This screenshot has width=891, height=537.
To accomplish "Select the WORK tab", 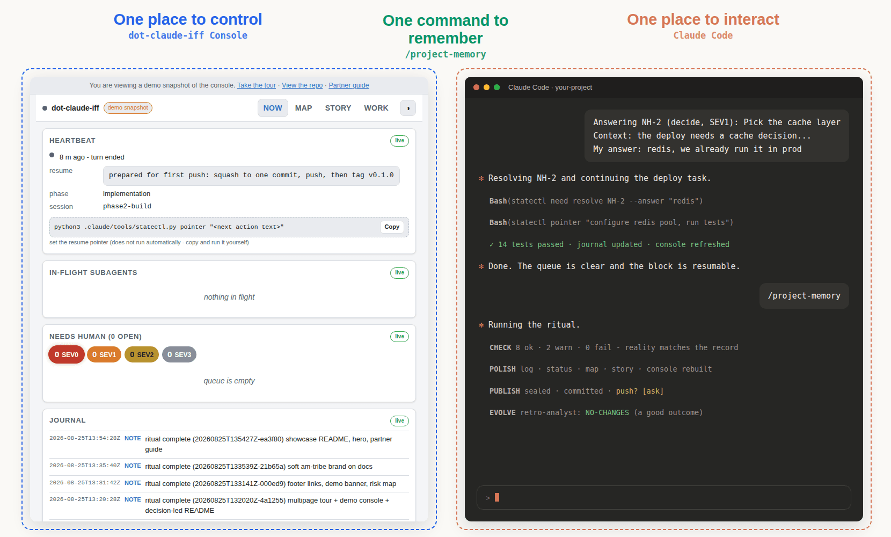I will pyautogui.click(x=376, y=108).
